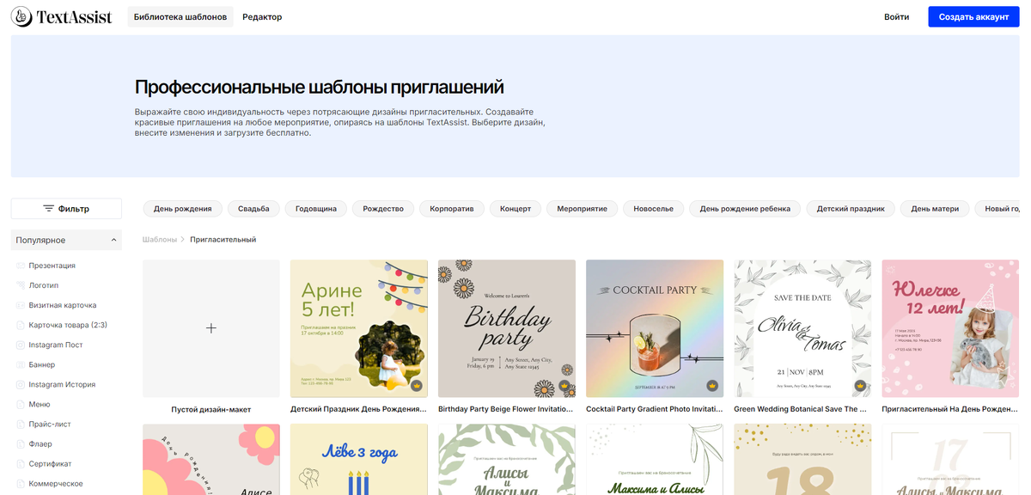The height and width of the screenshot is (495, 1031).
Task: Click the Сертификат sidebar icon
Action: (21, 463)
